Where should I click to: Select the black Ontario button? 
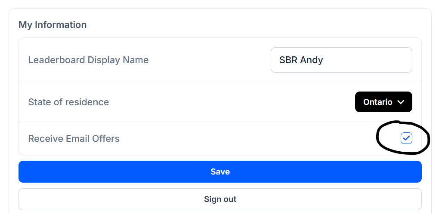(383, 102)
